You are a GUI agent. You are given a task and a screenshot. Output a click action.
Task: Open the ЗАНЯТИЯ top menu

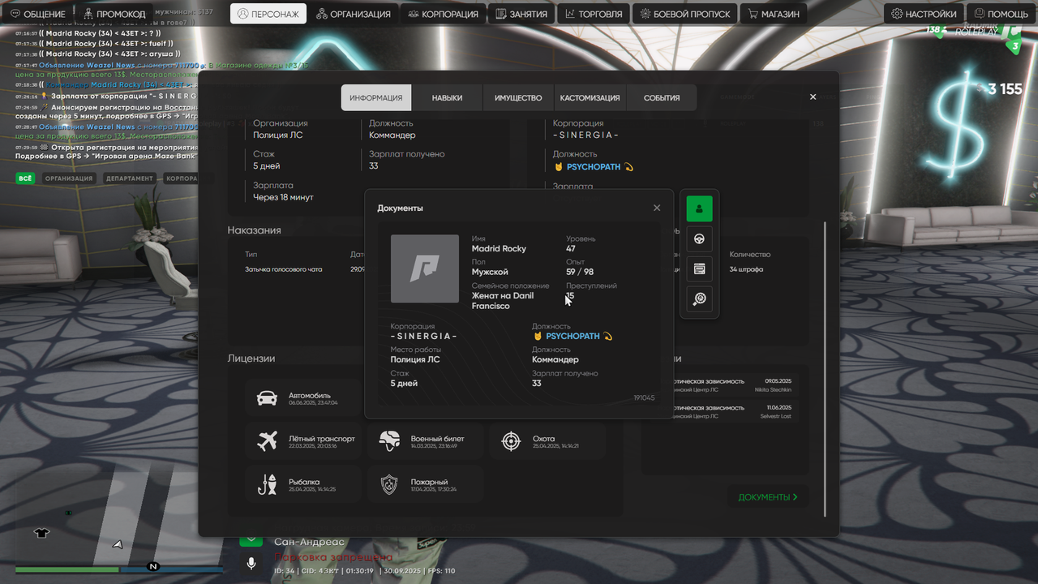[x=522, y=14]
